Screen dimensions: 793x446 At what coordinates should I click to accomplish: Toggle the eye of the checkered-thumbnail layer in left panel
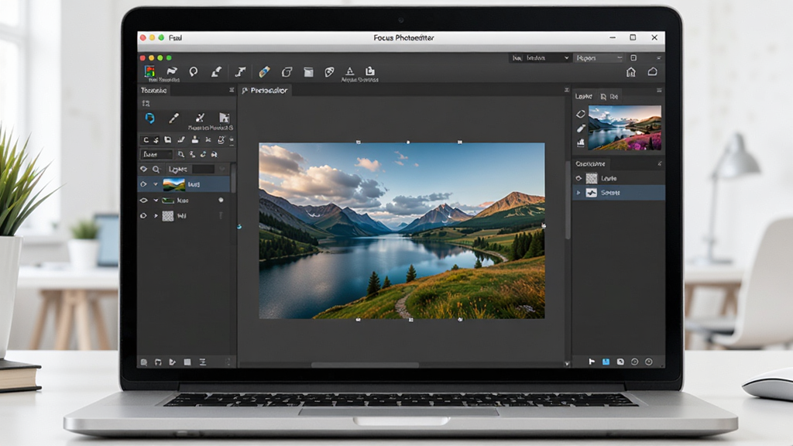(143, 216)
